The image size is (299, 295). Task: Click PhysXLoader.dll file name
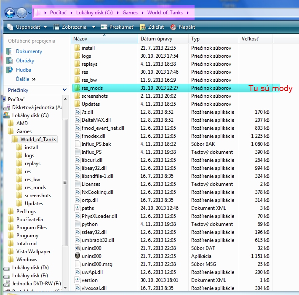(x=99, y=216)
